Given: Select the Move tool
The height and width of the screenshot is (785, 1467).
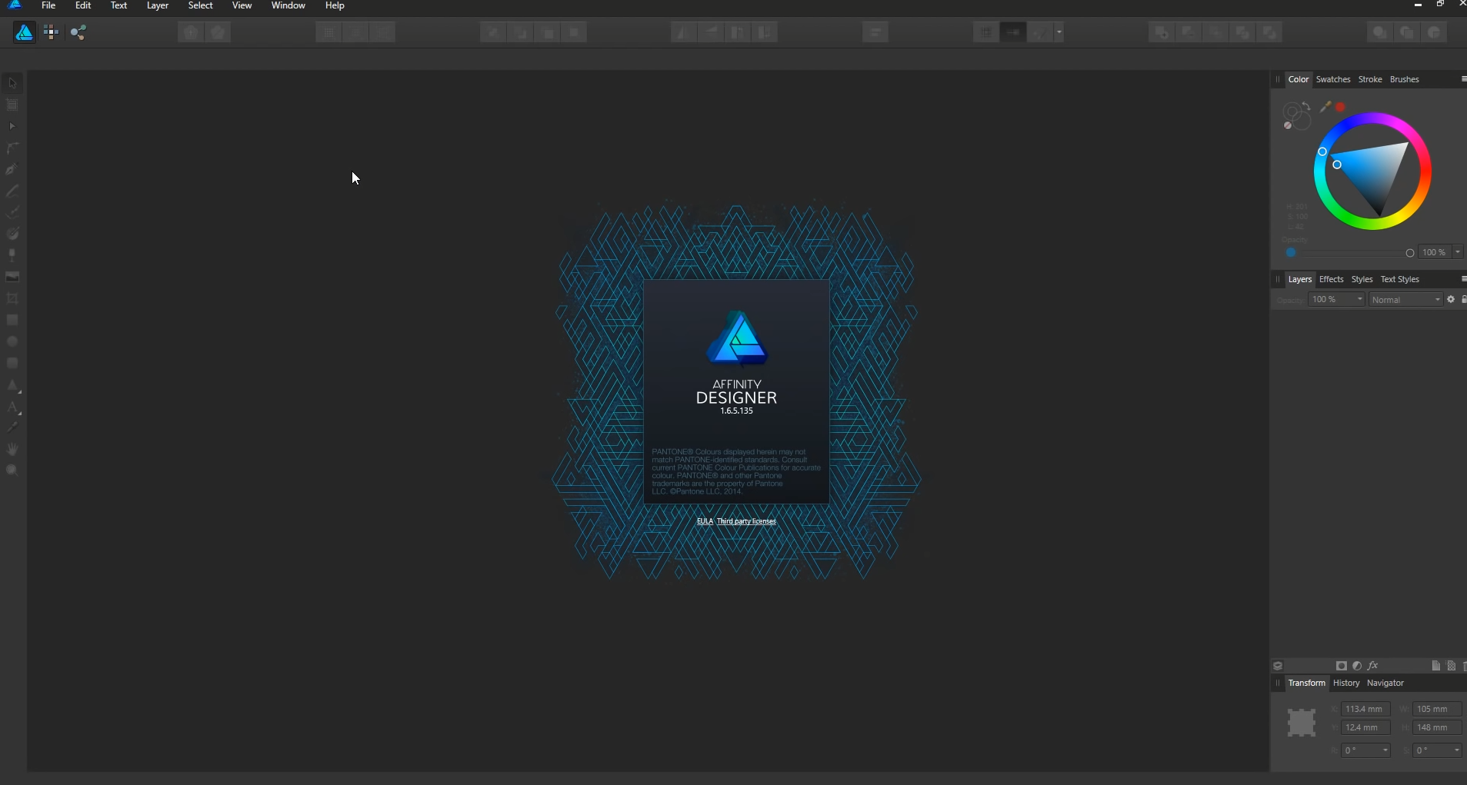Looking at the screenshot, I should tap(13, 82).
